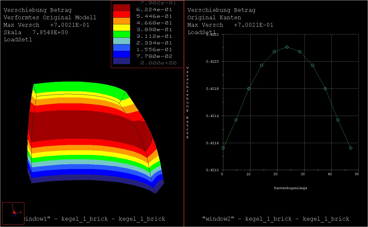Select legend value 3.112e-01
368x227 pixels.
point(154,36)
